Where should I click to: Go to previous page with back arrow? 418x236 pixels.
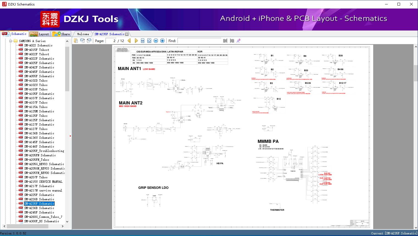129,40
